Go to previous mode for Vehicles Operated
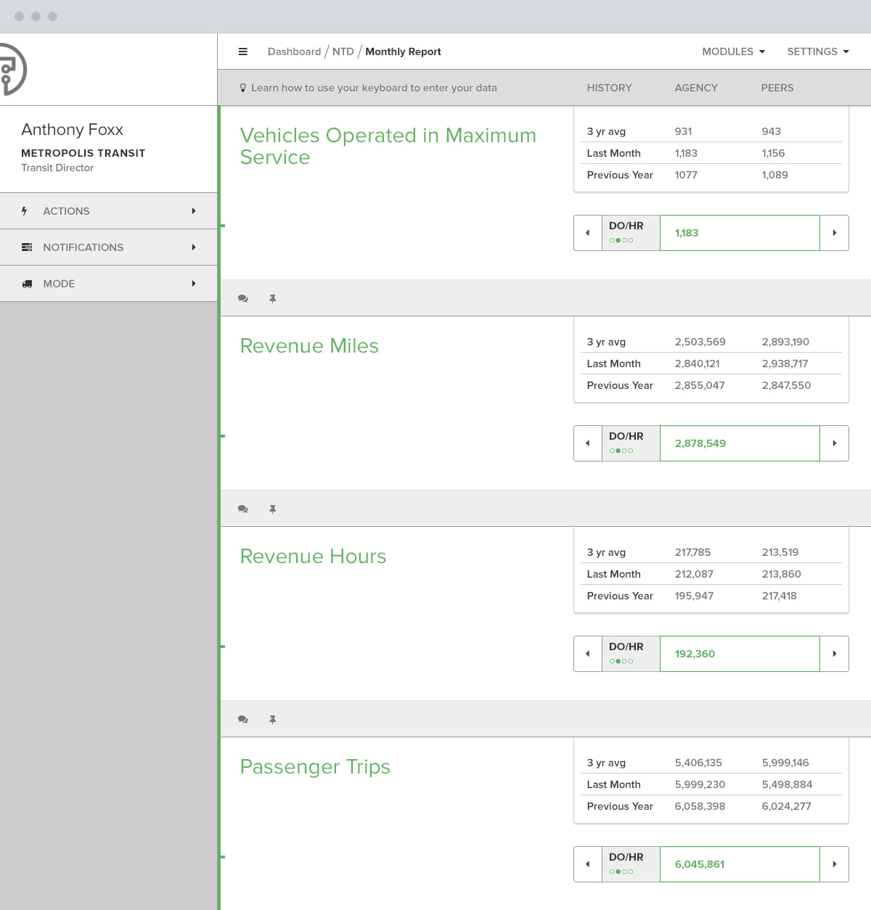 (588, 233)
